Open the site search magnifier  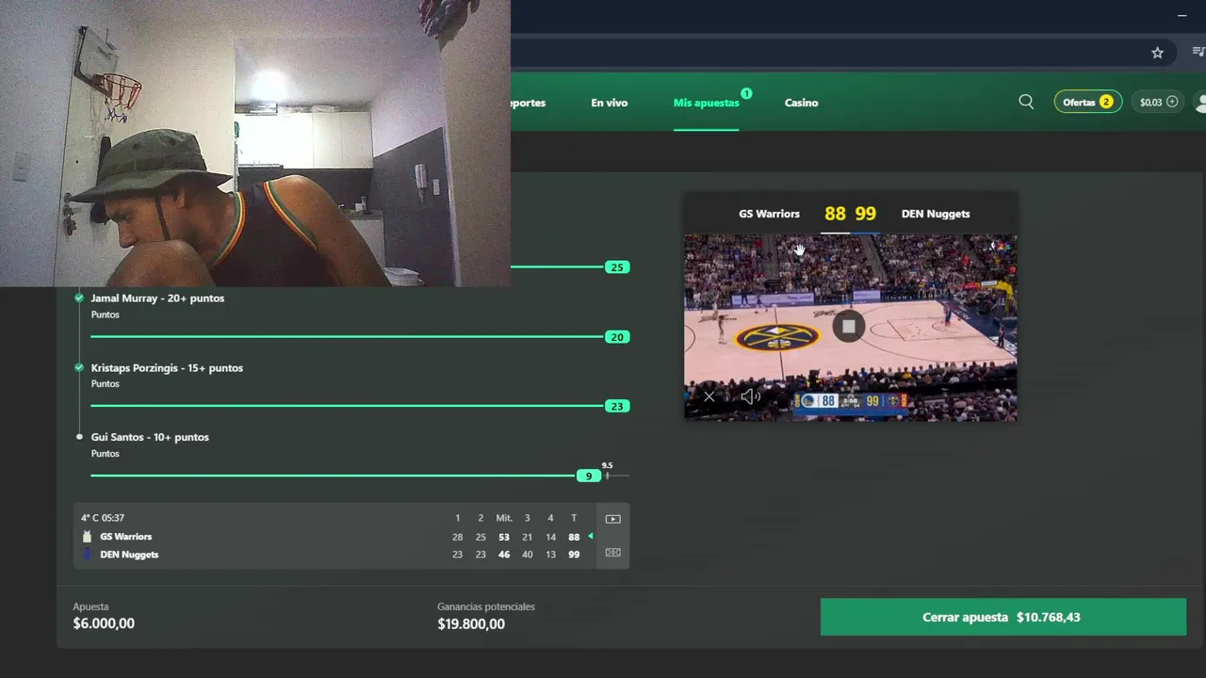tap(1026, 102)
